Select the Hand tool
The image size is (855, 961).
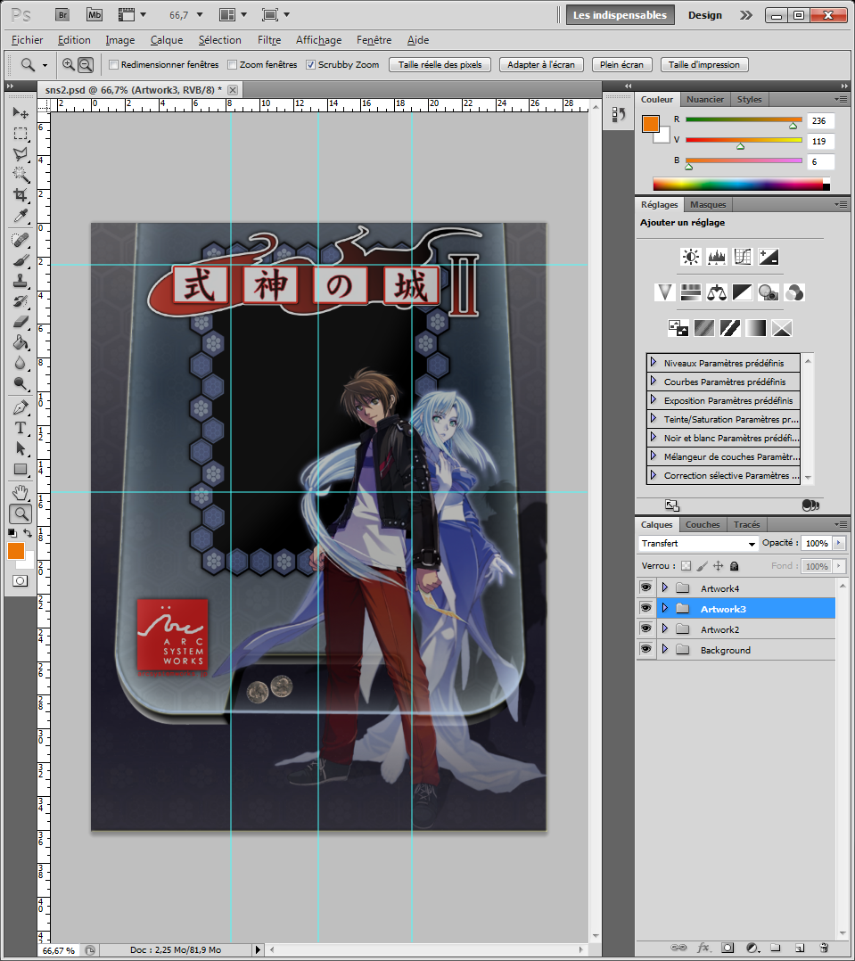pos(21,493)
